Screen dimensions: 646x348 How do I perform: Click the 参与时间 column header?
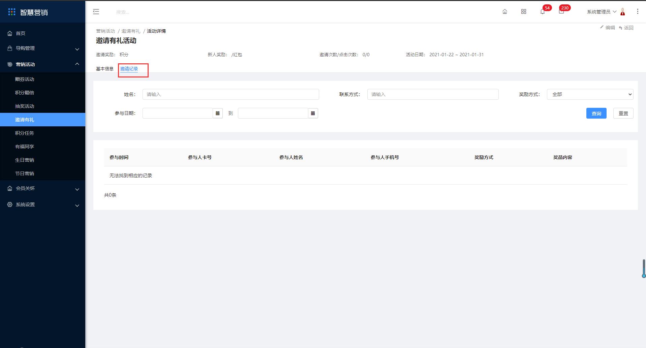(119, 157)
